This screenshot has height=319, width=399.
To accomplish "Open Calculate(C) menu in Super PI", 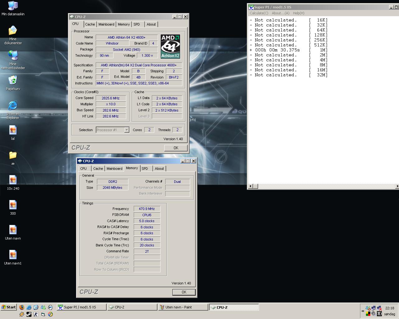I will pos(259,13).
